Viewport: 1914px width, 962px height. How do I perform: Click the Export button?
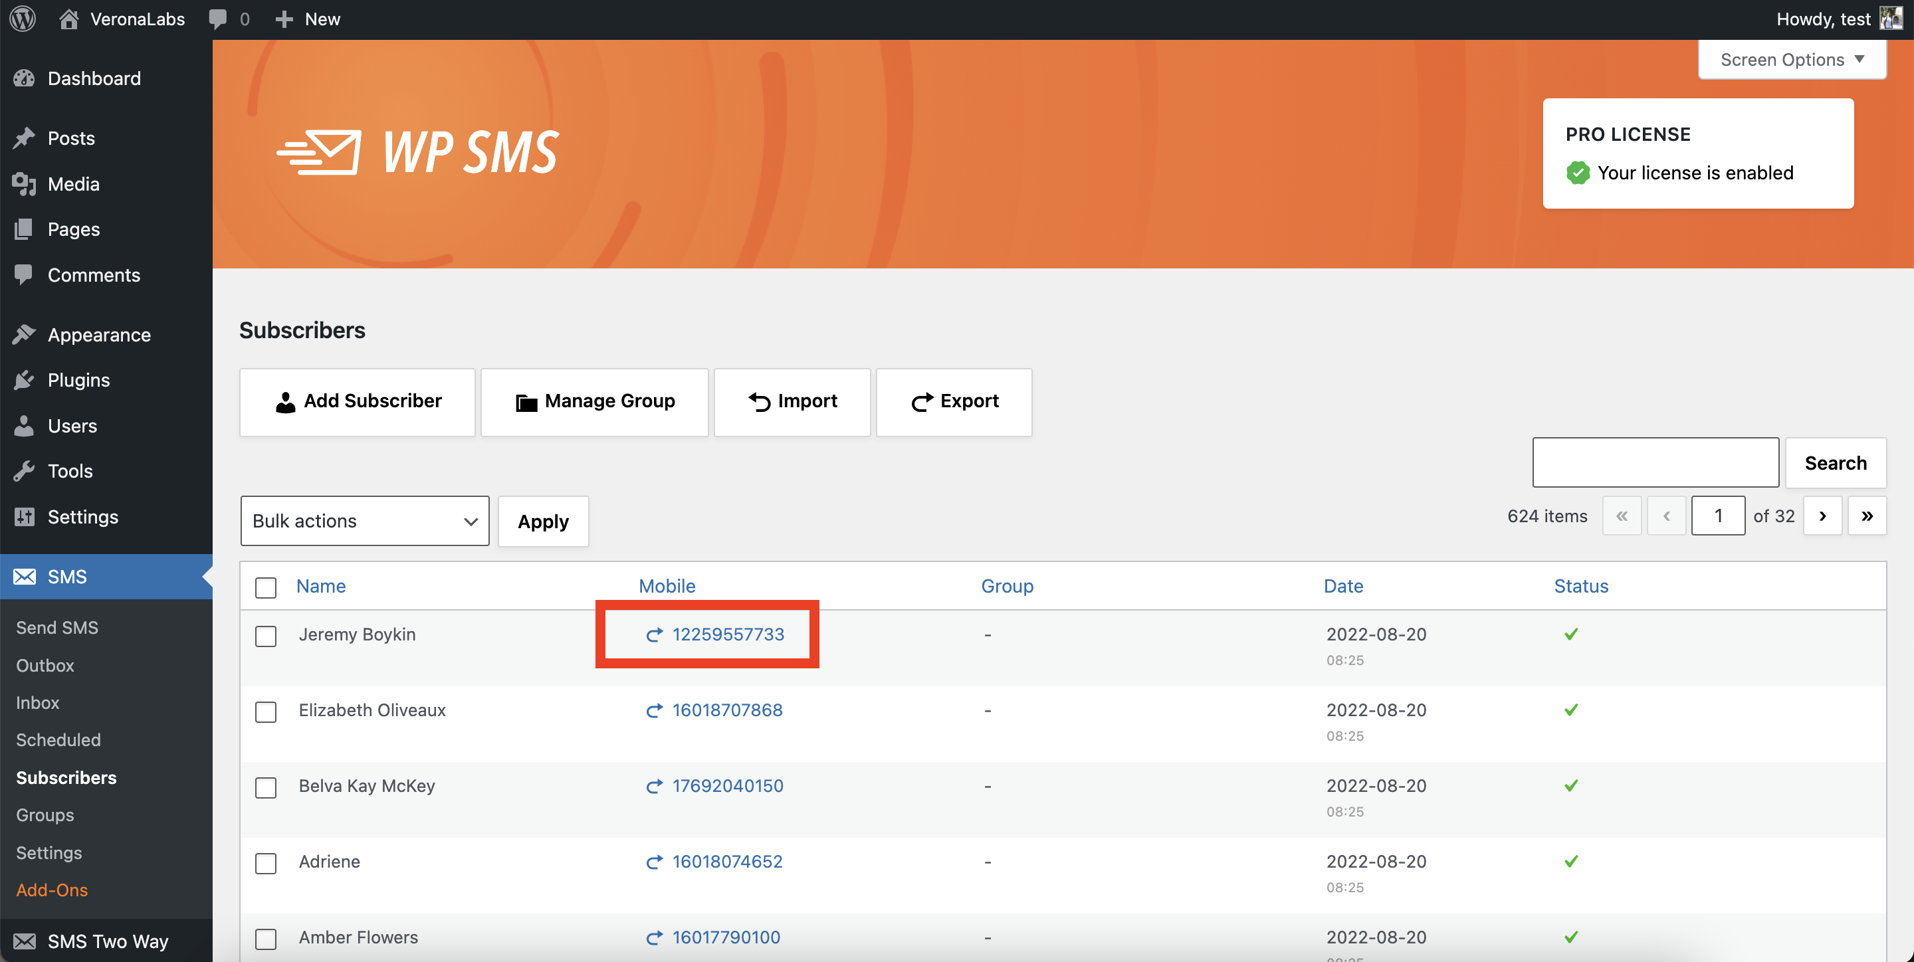click(954, 402)
